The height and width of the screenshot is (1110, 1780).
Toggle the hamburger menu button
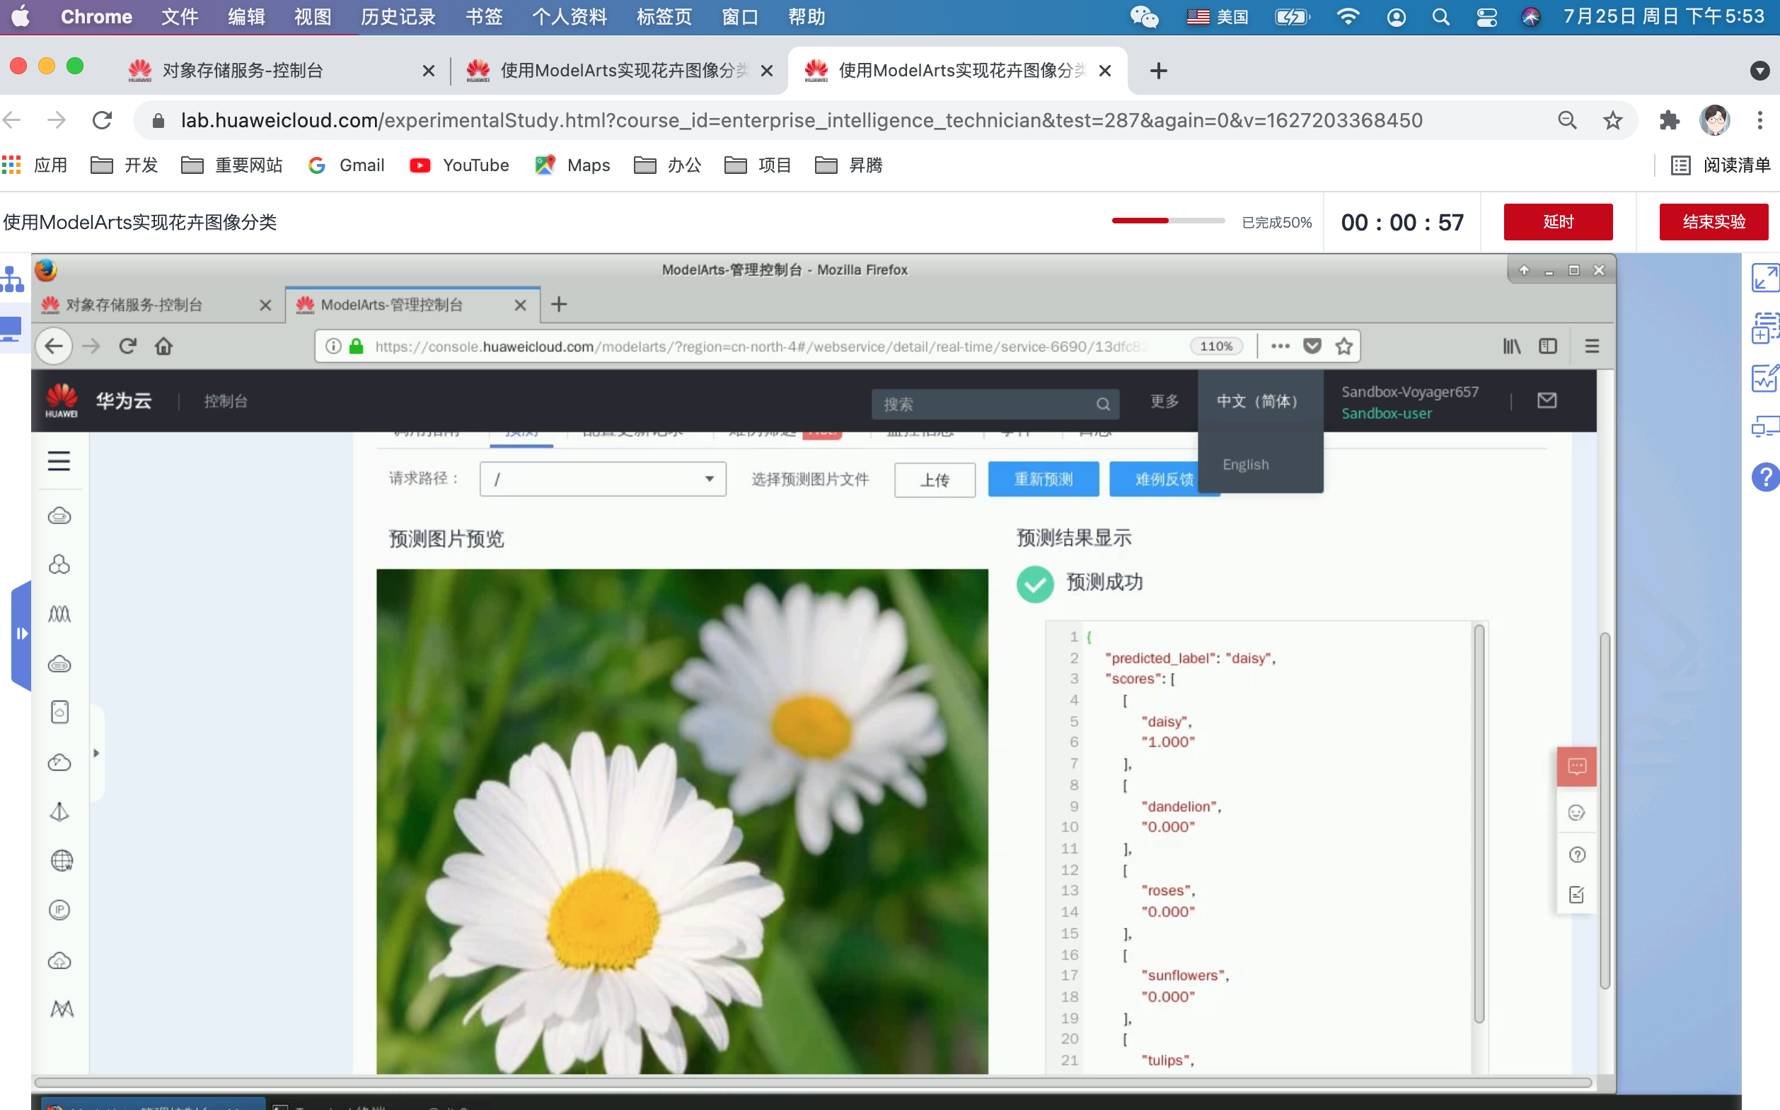[59, 462]
